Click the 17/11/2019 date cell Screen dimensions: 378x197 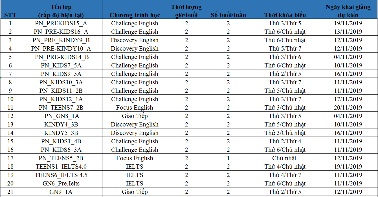[x=348, y=99]
